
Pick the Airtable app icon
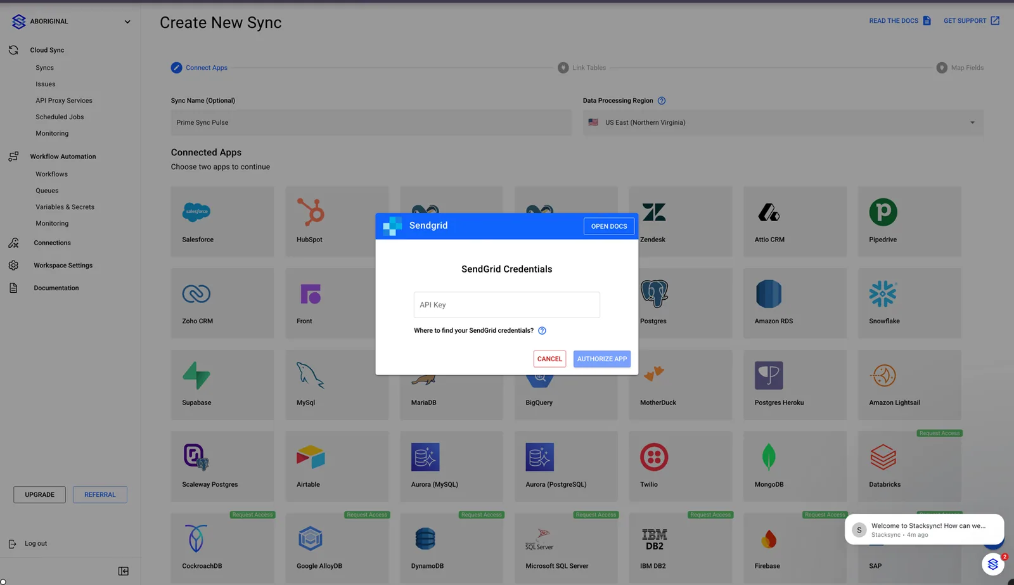tap(311, 457)
